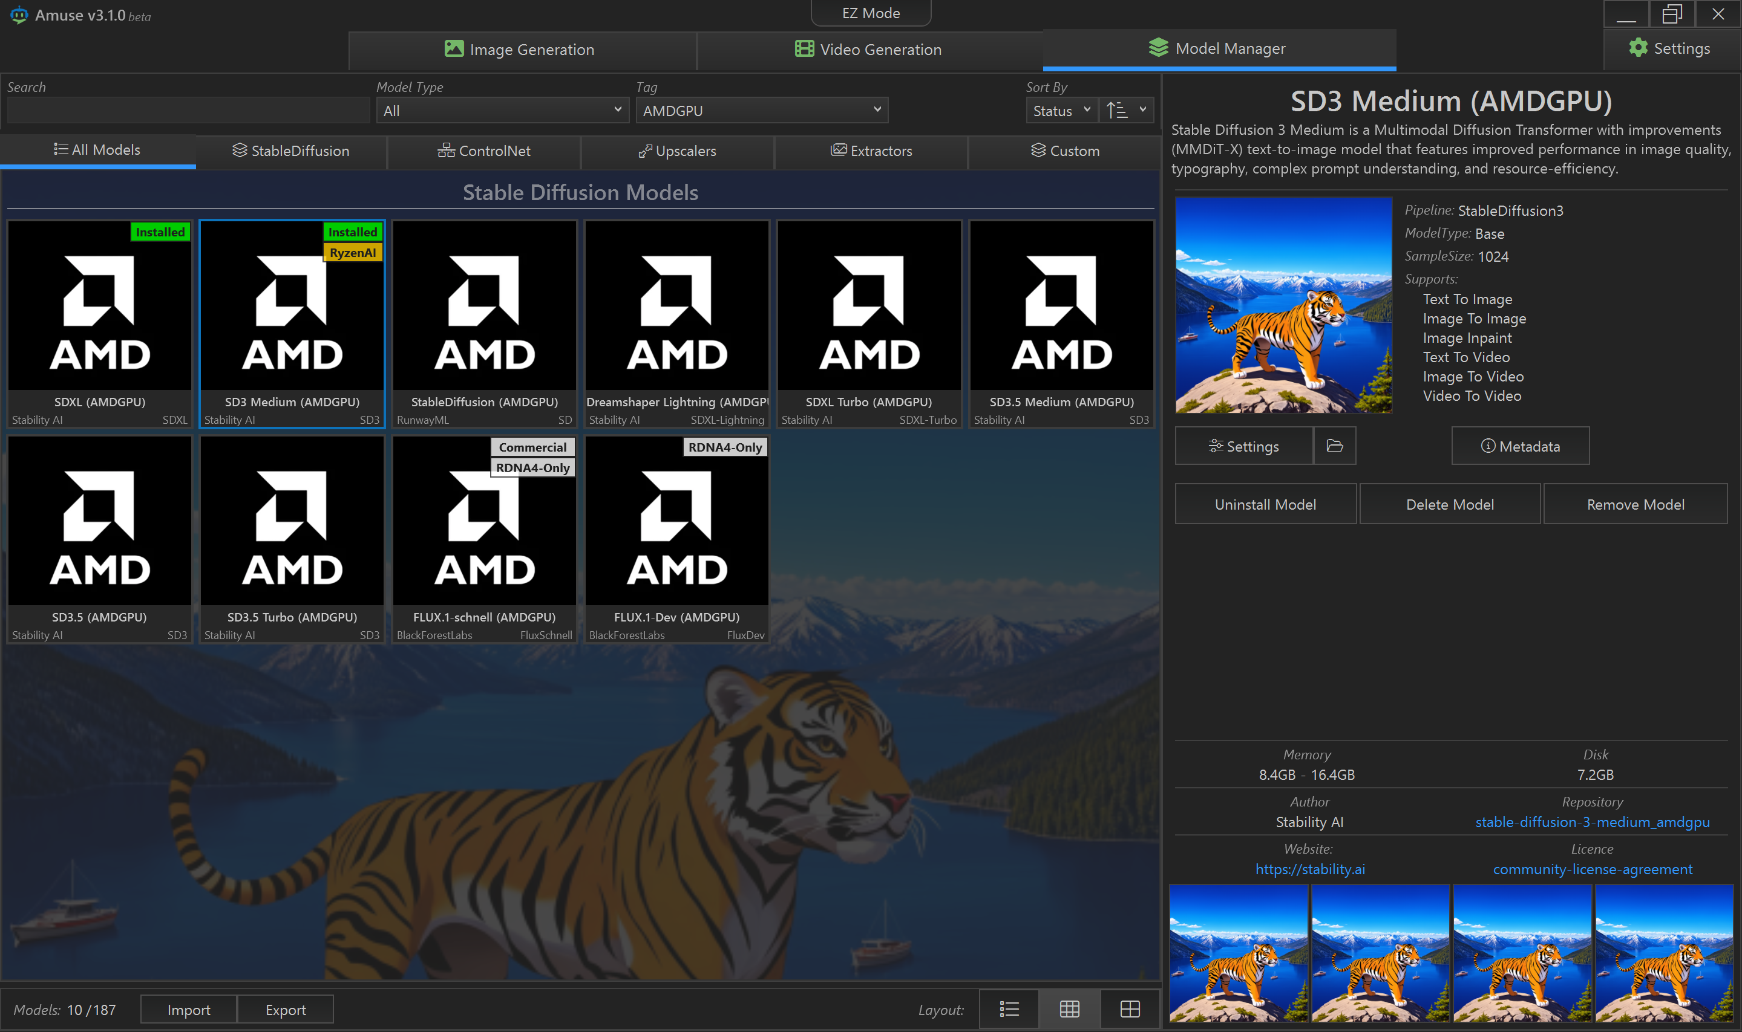Open the model Metadata info
The image size is (1742, 1032).
pos(1520,446)
